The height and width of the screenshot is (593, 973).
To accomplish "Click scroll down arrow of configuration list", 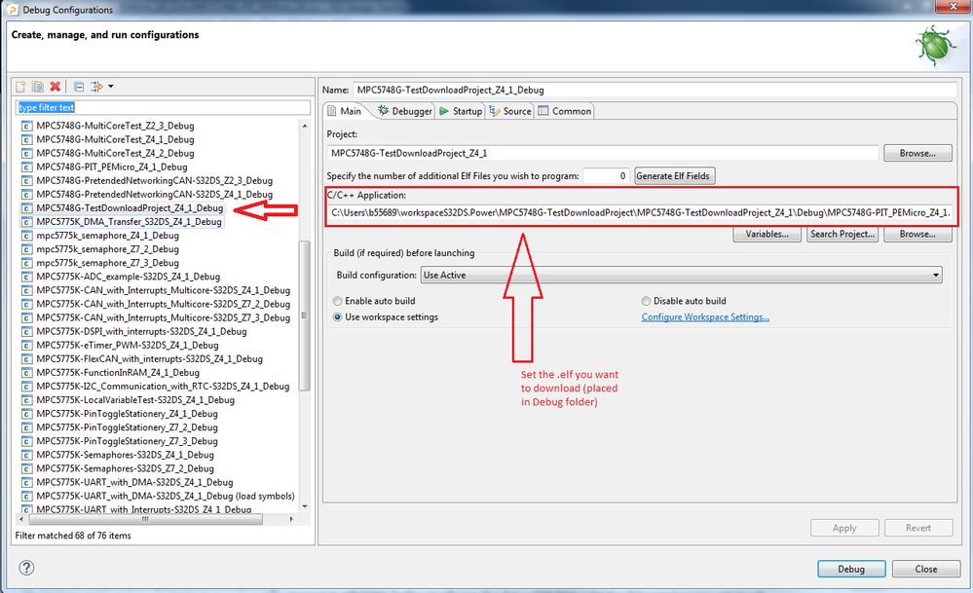I will pos(305,506).
